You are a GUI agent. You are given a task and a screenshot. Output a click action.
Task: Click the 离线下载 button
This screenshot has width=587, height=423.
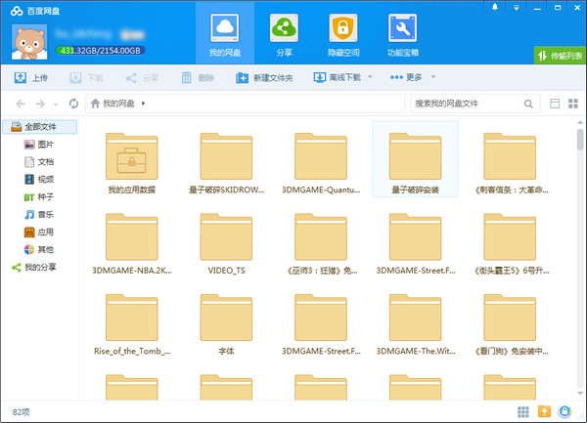click(337, 77)
